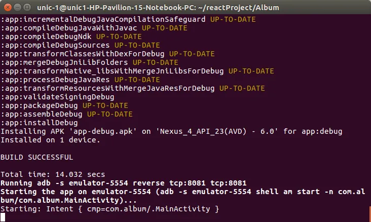Click the 'Starting: Intent' output line
The height and width of the screenshot is (222, 371).
click(109, 209)
